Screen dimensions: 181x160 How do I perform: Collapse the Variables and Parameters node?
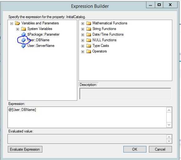pos(12,24)
